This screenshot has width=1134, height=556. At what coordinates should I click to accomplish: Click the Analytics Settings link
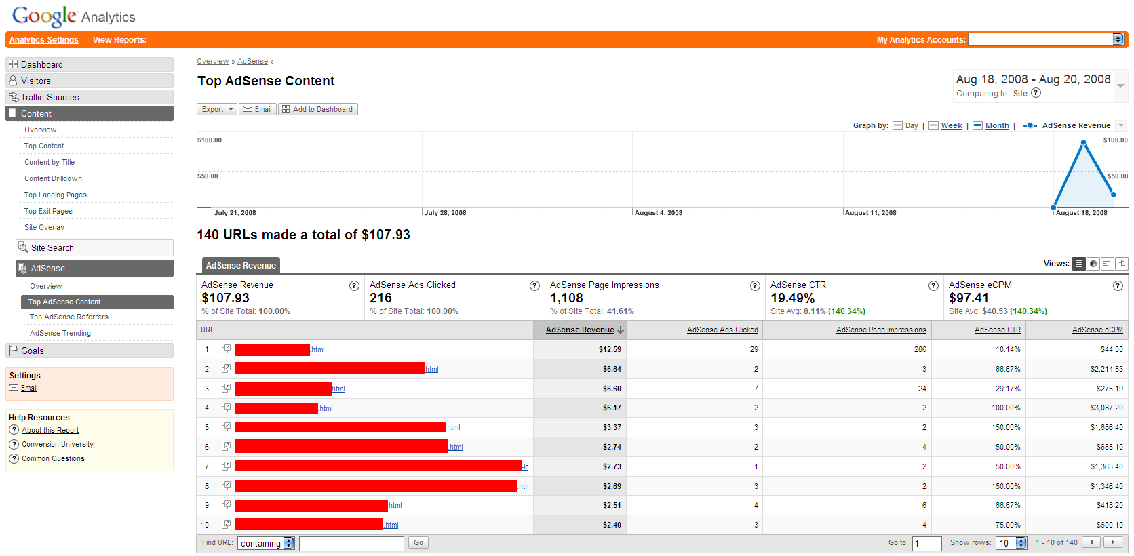(44, 40)
